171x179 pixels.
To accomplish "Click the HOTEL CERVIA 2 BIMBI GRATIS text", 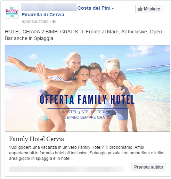I will point(41,32).
